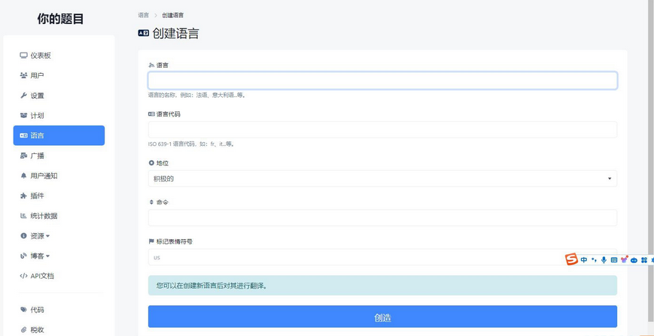Open the IME toolbox grid icon
654x336 pixels.
pos(644,260)
